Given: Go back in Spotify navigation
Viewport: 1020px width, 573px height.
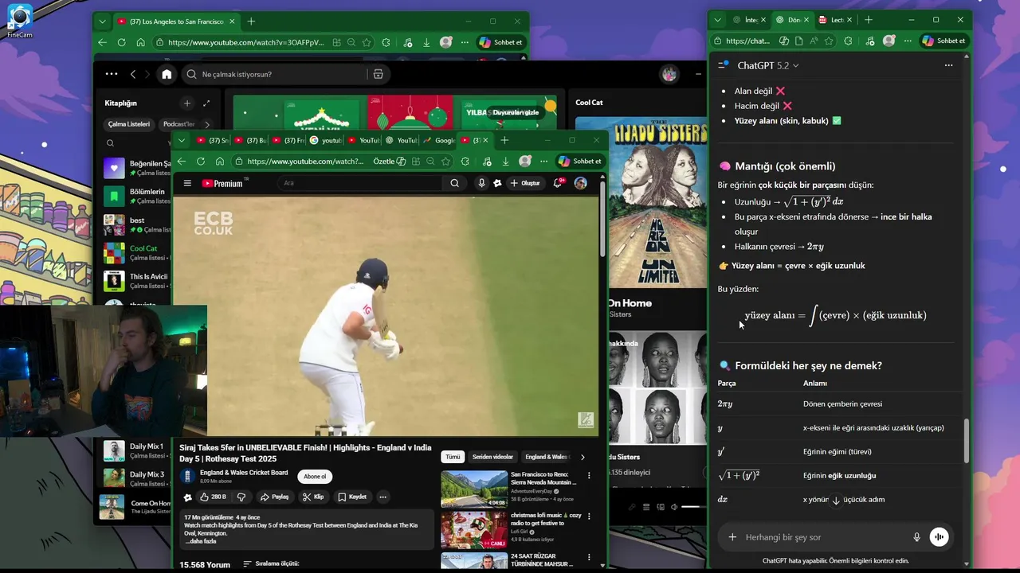Looking at the screenshot, I should point(133,74).
